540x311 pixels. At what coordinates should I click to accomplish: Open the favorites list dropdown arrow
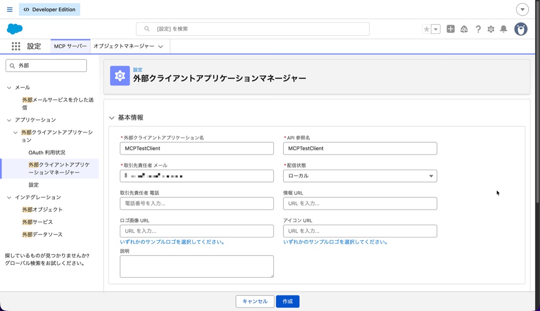tap(436, 29)
